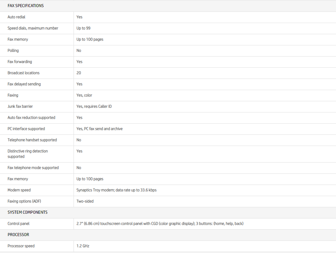Click the Fax delayed sending label
Screen dimensions: 336x253
tap(24, 84)
